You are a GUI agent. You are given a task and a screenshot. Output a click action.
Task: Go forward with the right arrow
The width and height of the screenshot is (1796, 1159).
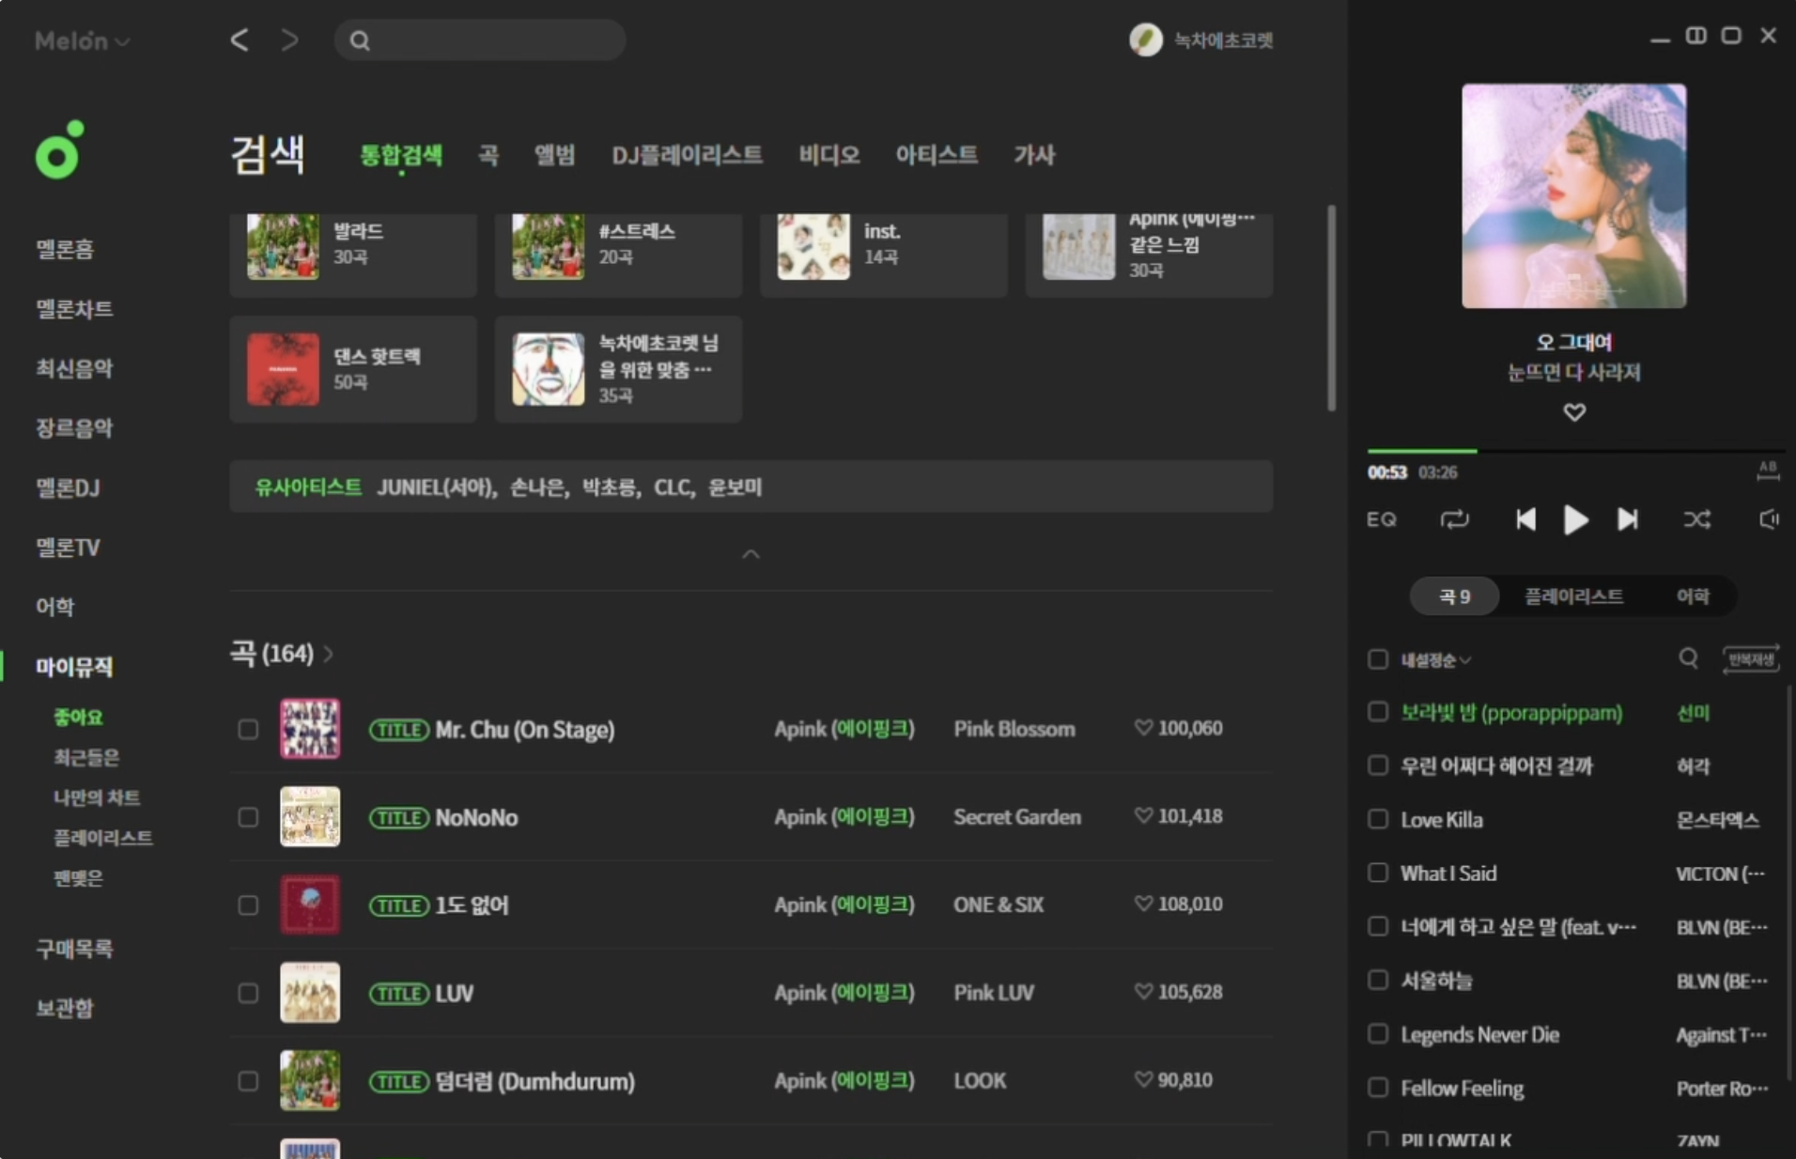tap(290, 40)
